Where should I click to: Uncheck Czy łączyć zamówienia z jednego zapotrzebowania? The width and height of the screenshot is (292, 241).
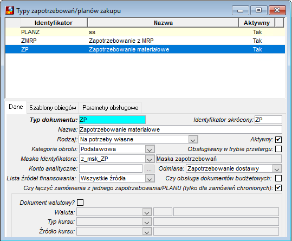click(x=278, y=188)
